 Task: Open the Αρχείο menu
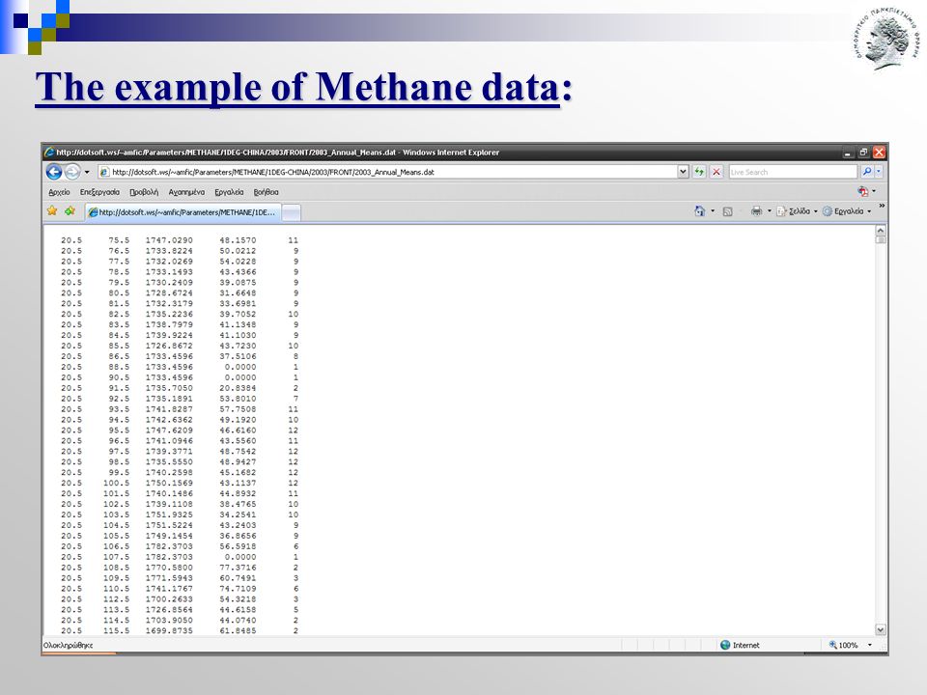point(59,192)
